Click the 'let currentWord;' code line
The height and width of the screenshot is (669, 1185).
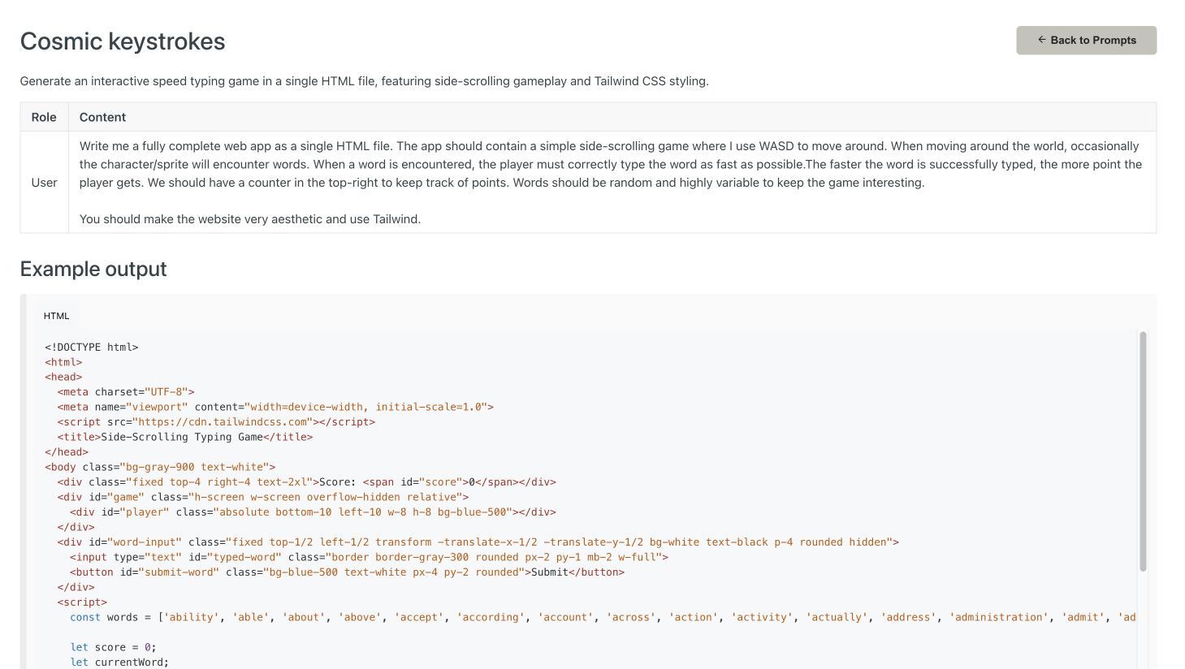119,662
